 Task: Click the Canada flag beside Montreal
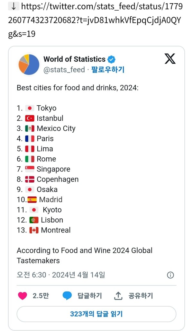(x=34, y=230)
